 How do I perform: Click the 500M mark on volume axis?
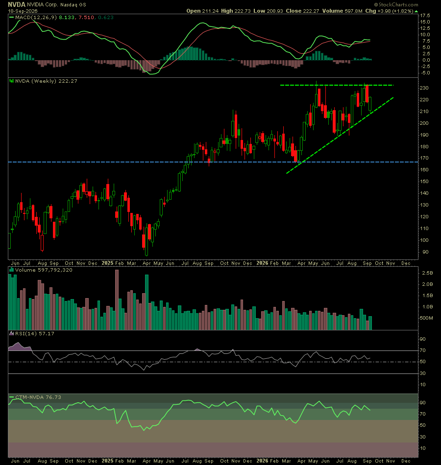pyautogui.click(x=426, y=318)
